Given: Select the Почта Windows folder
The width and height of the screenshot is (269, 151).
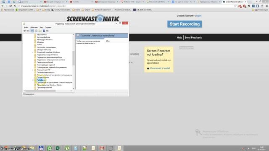Looking at the screenshot, I should click(43, 77).
